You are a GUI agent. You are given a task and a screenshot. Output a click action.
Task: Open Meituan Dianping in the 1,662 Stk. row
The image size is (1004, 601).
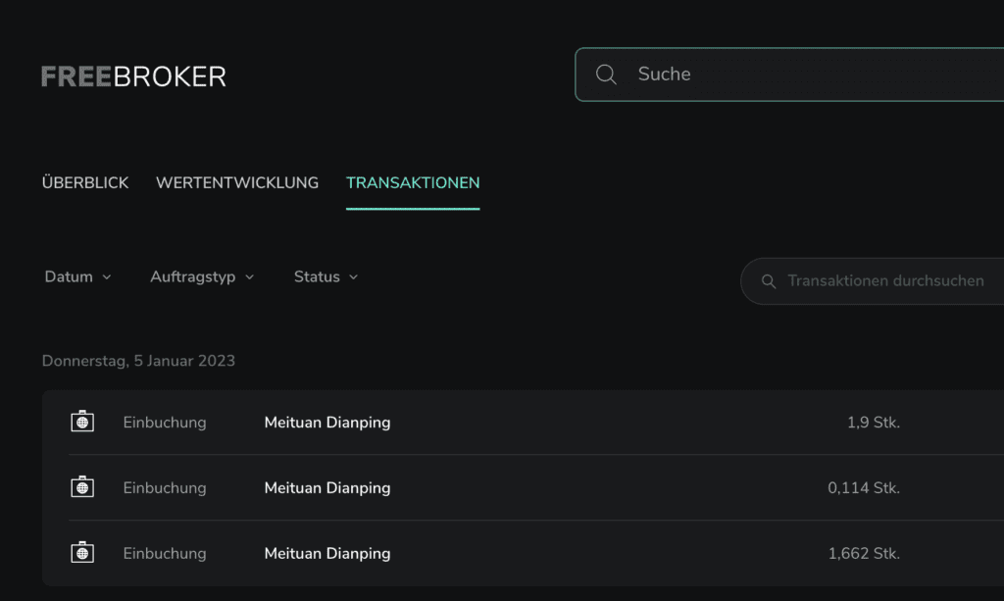click(x=327, y=553)
